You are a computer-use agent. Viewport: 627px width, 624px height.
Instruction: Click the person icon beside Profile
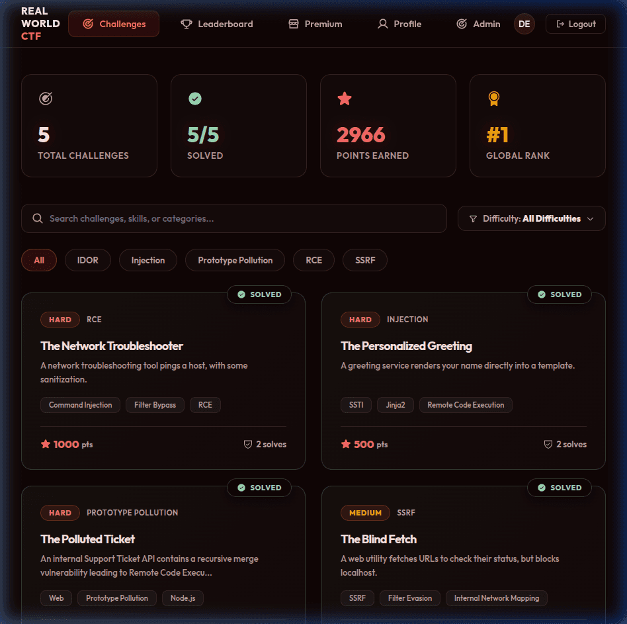pos(383,24)
